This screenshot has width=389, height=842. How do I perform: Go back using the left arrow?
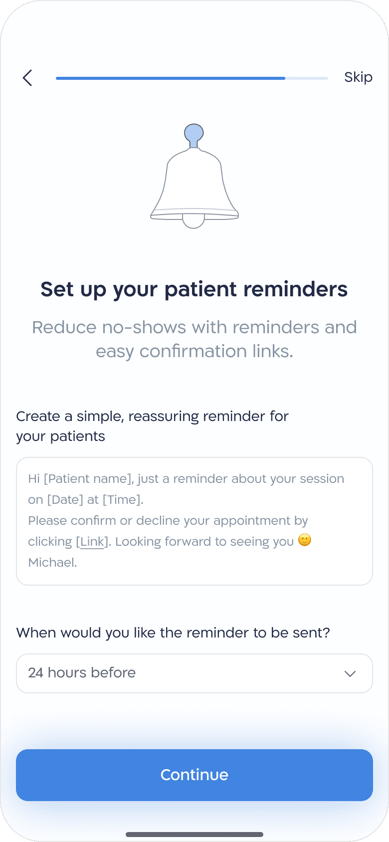tap(27, 78)
